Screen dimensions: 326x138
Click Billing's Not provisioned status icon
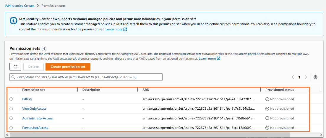[267, 99]
